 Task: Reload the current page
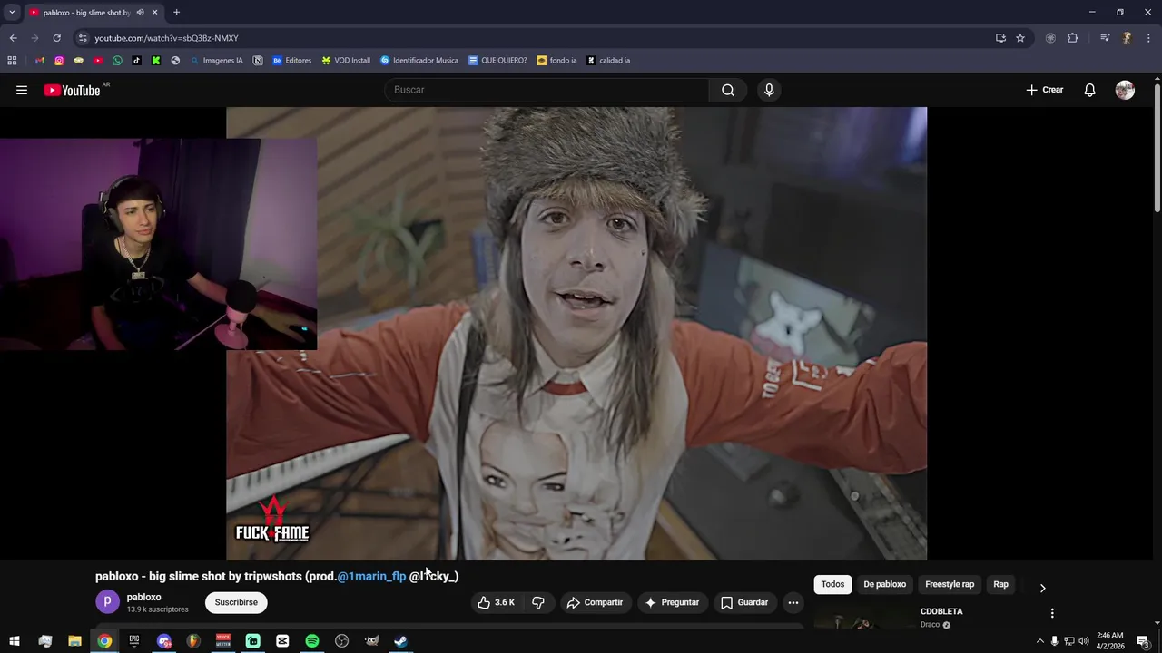[56, 38]
